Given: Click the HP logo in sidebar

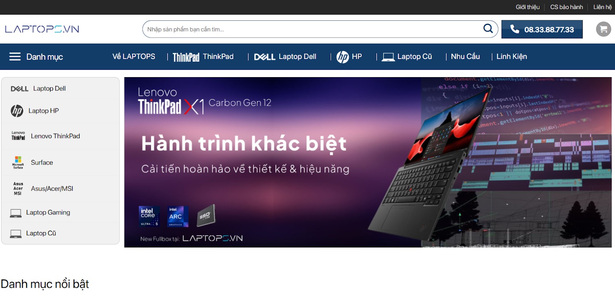Looking at the screenshot, I should (x=17, y=111).
